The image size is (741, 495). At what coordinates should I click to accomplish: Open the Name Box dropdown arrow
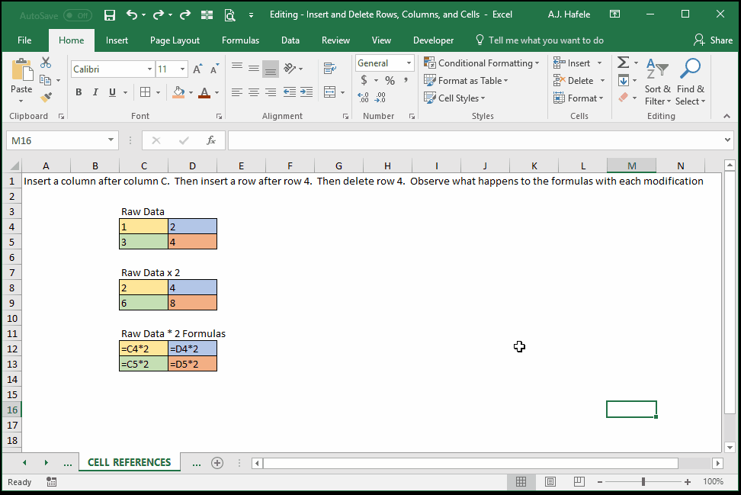click(x=111, y=140)
